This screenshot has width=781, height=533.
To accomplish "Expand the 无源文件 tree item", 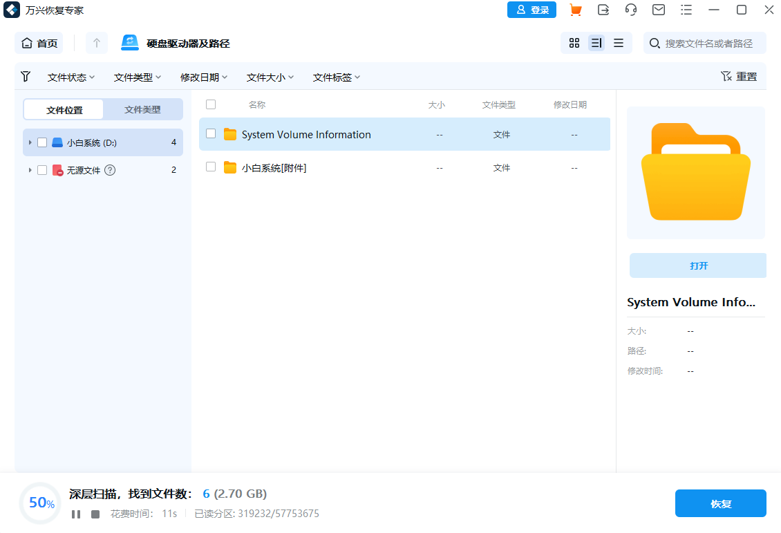I will point(29,169).
